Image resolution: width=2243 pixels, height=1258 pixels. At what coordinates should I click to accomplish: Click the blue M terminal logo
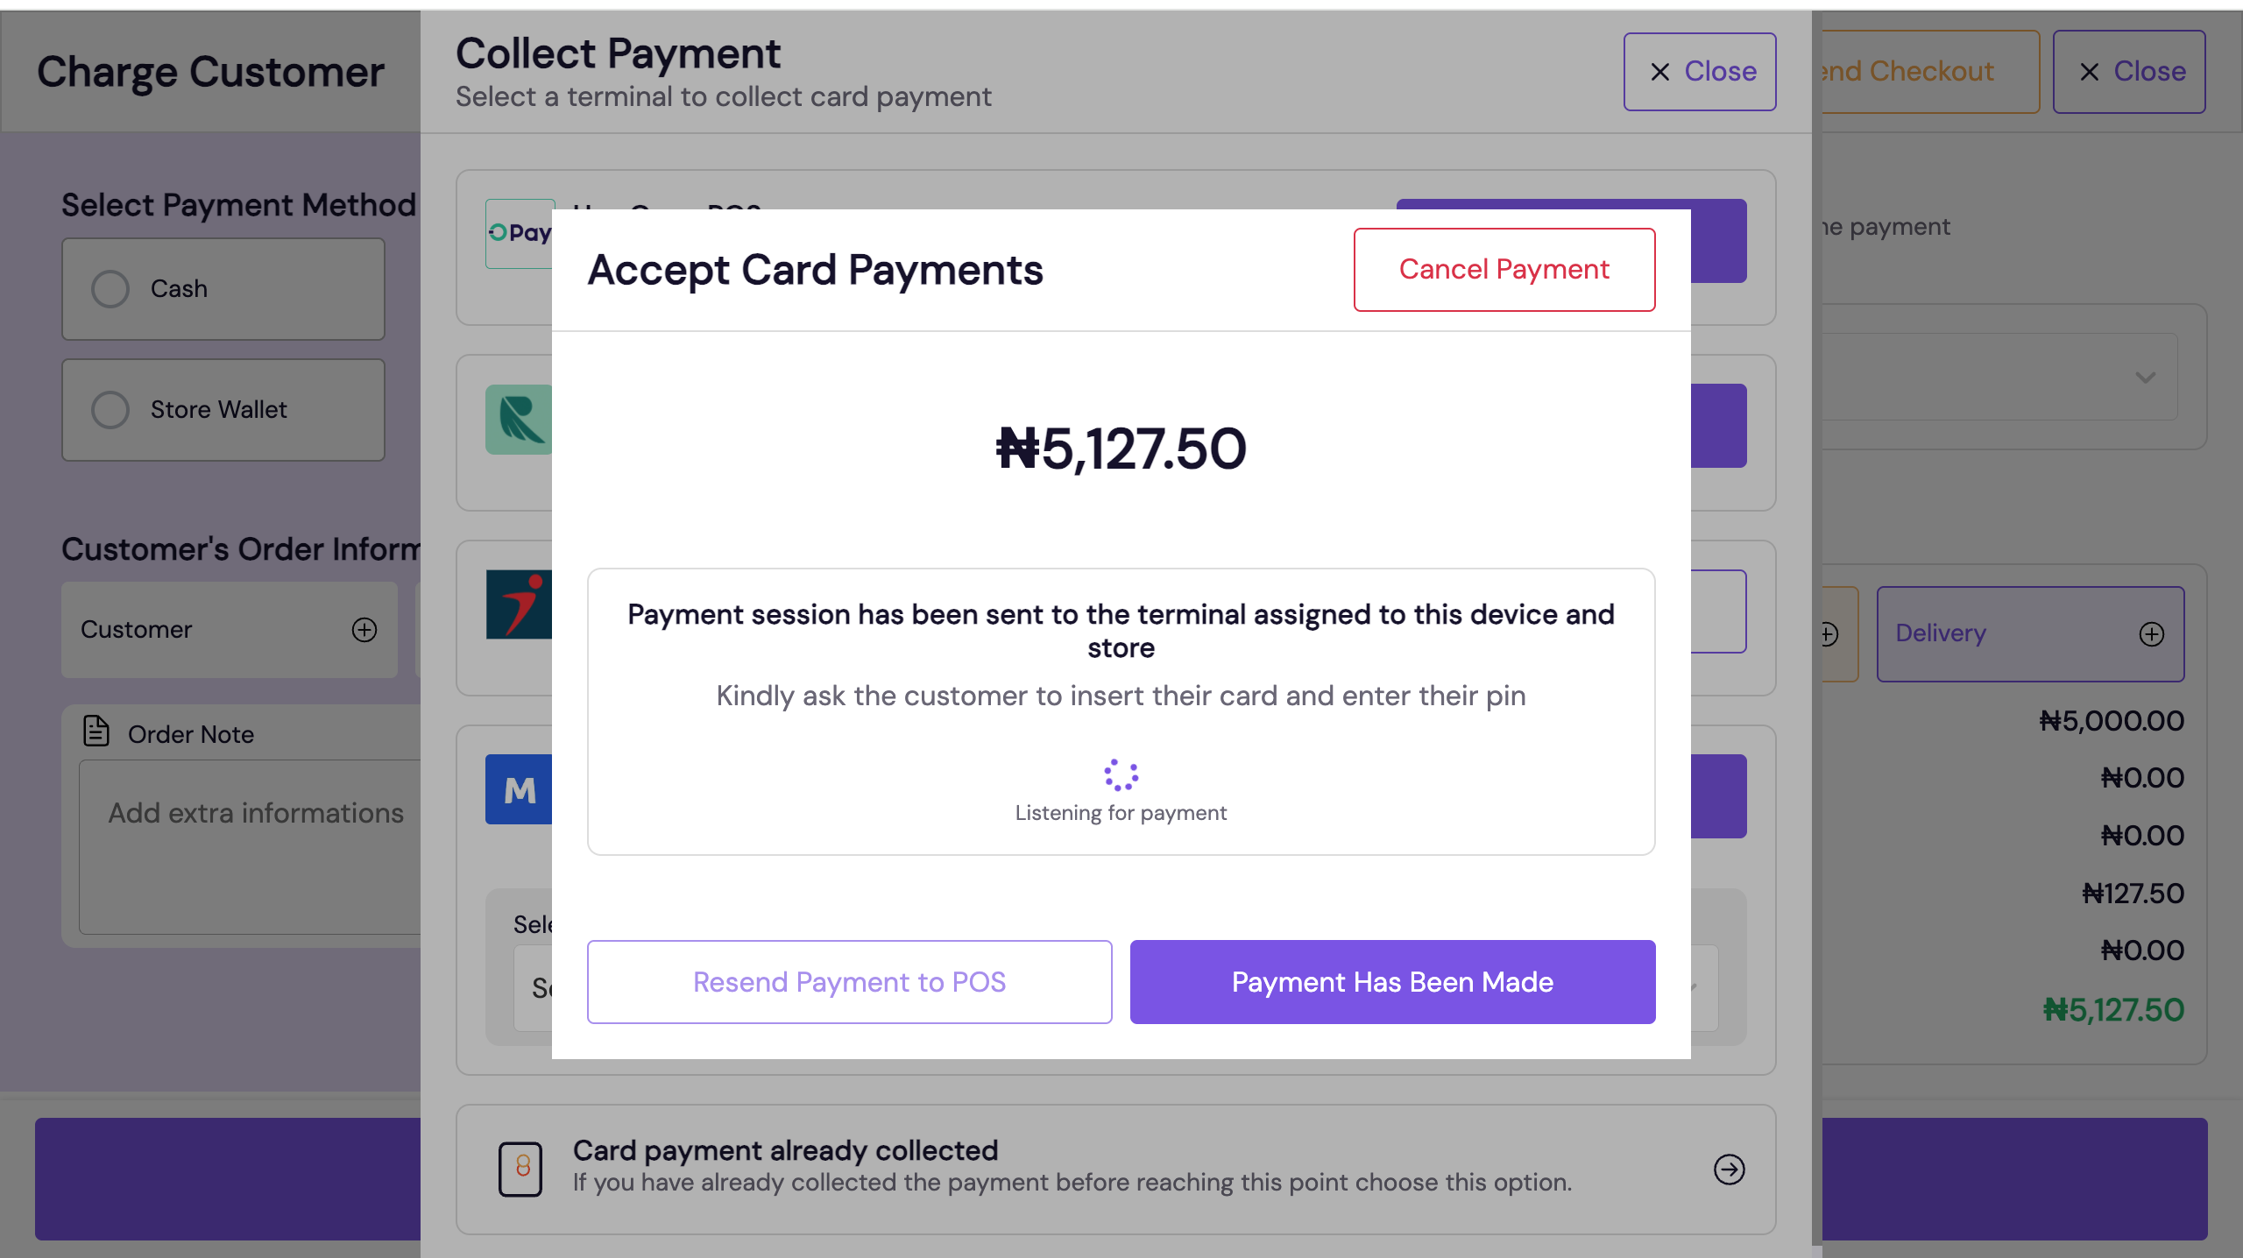coord(519,790)
